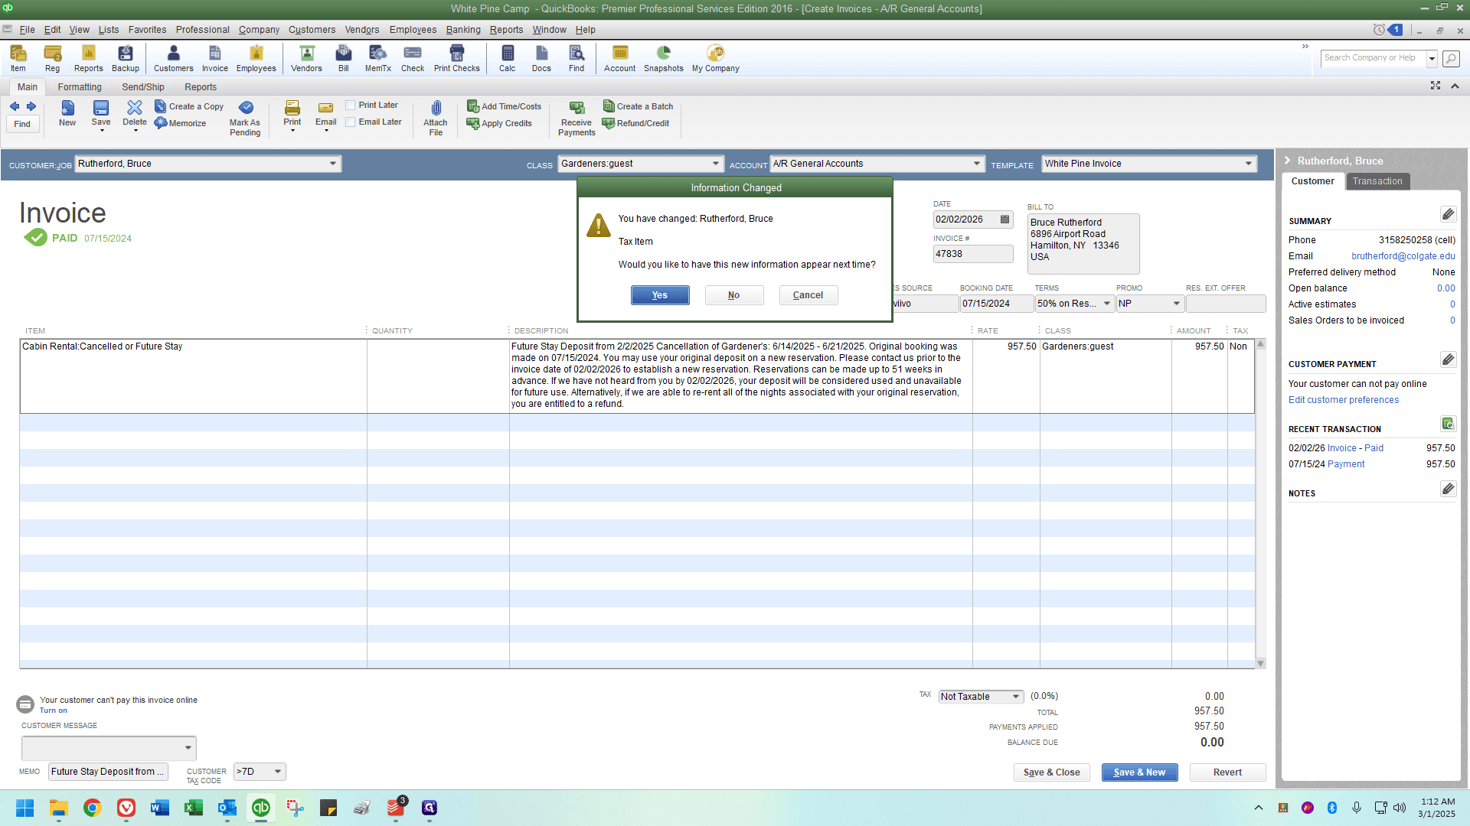Viewport: 1470px width, 826px height.
Task: Open the Bill entry icon
Action: [x=344, y=58]
